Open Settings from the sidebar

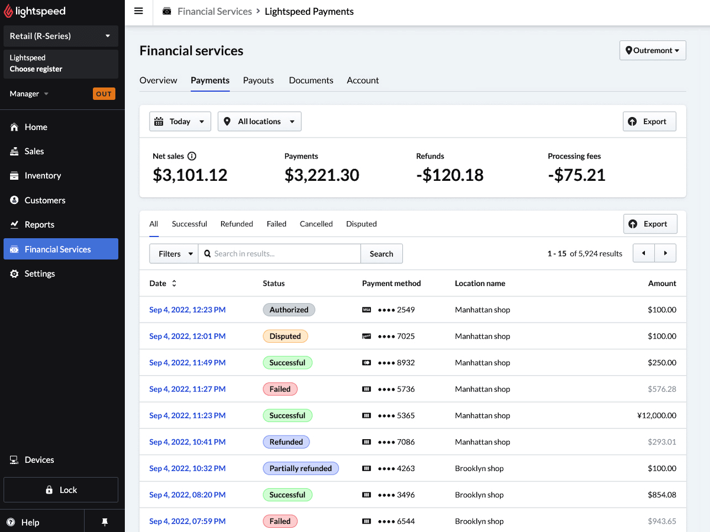coord(61,274)
